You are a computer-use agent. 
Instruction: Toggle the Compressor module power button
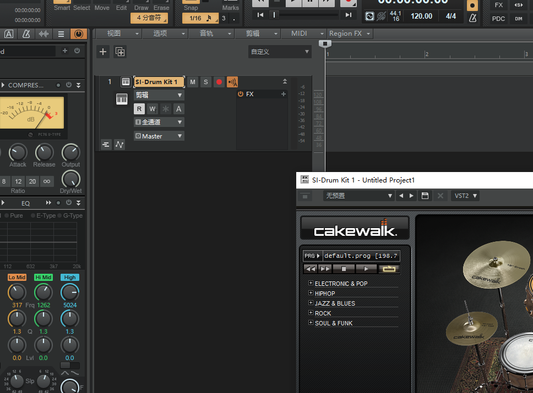pyautogui.click(x=69, y=85)
